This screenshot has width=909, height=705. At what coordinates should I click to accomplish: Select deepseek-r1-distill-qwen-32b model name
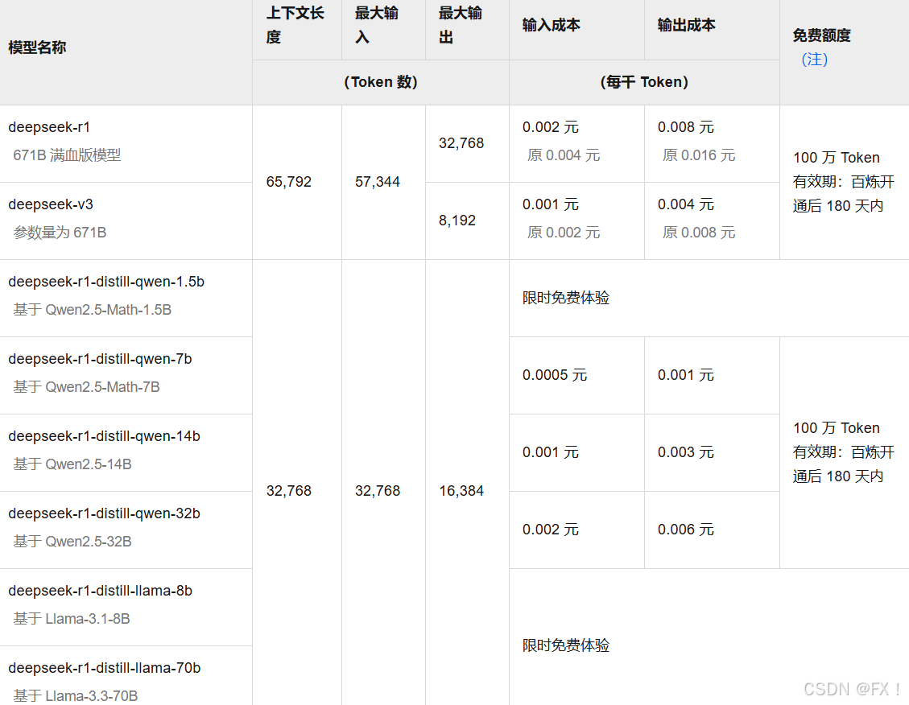tap(104, 513)
